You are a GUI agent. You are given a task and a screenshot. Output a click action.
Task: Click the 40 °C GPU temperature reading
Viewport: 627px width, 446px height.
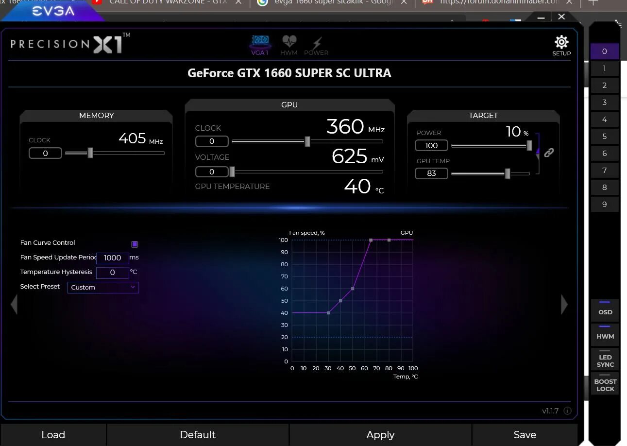tap(364, 187)
